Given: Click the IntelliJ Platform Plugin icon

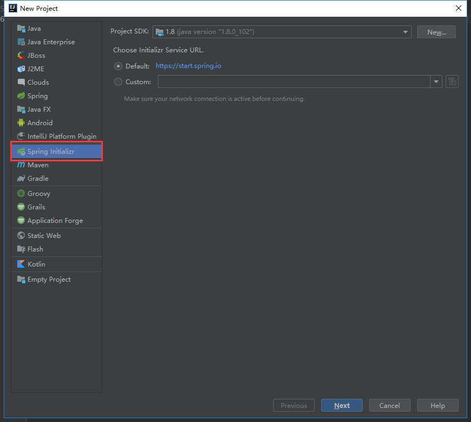Looking at the screenshot, I should pos(21,136).
